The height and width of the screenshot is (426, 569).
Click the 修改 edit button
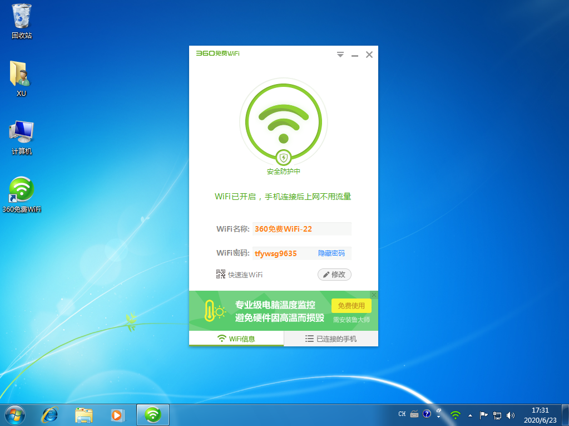tap(334, 275)
